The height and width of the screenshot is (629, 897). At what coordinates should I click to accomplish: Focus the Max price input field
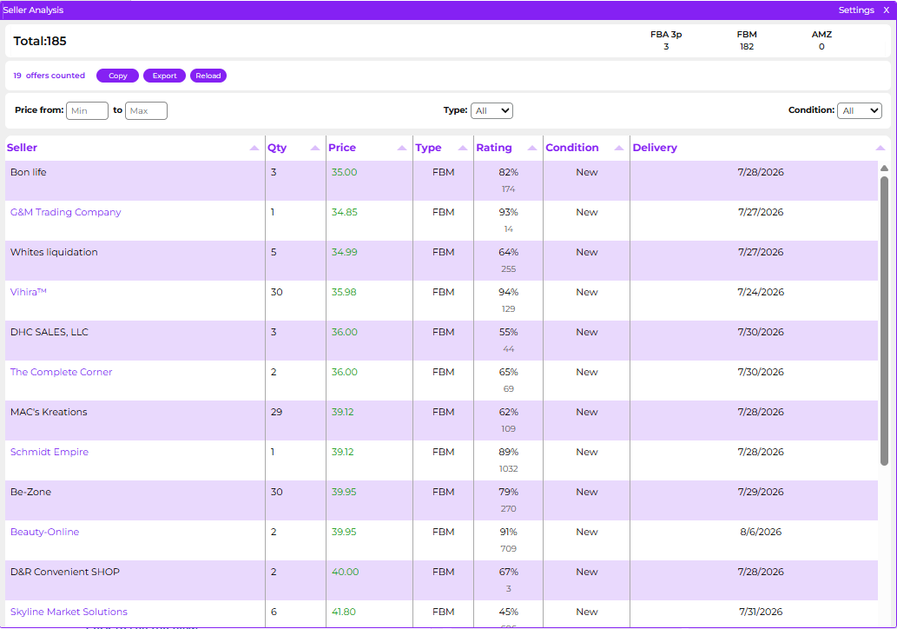(x=146, y=110)
